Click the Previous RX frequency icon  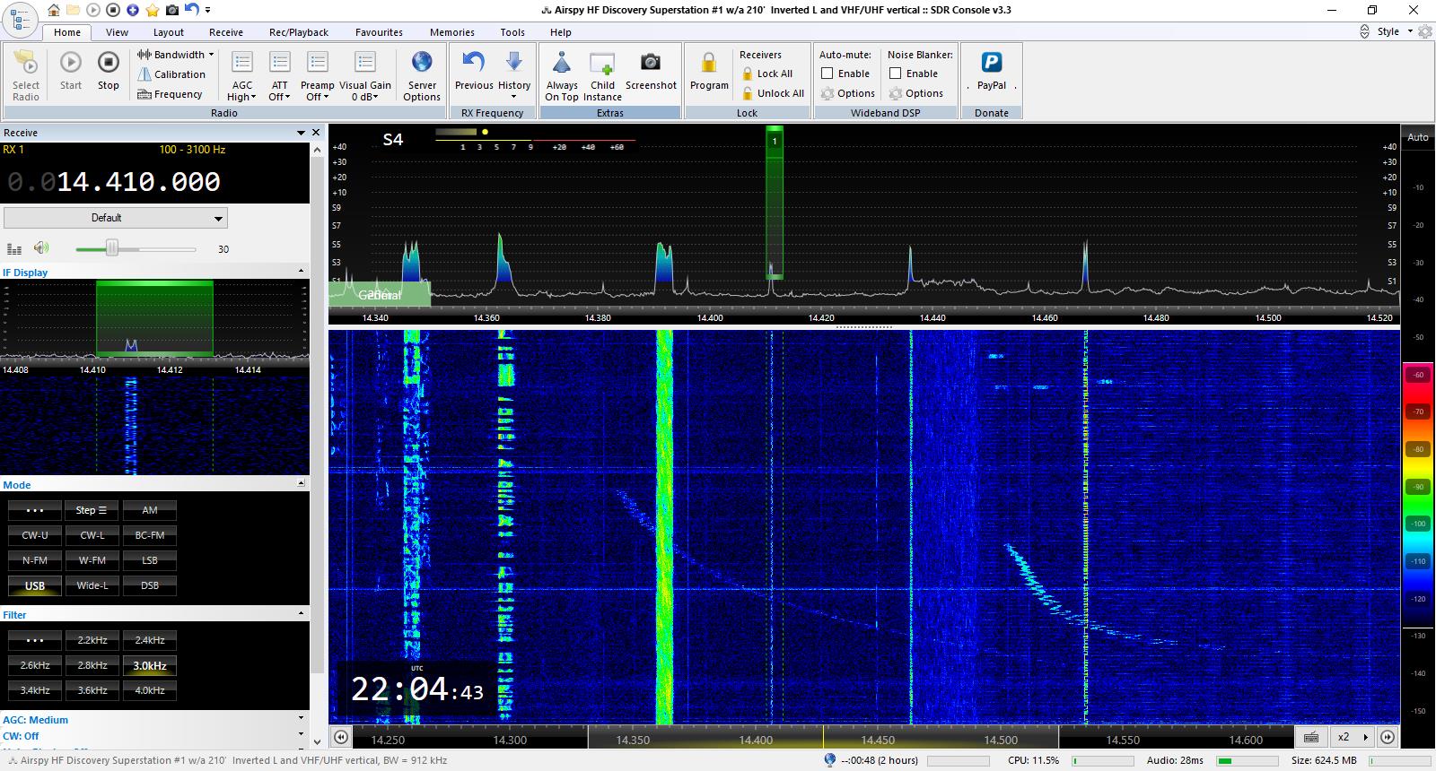(x=473, y=63)
